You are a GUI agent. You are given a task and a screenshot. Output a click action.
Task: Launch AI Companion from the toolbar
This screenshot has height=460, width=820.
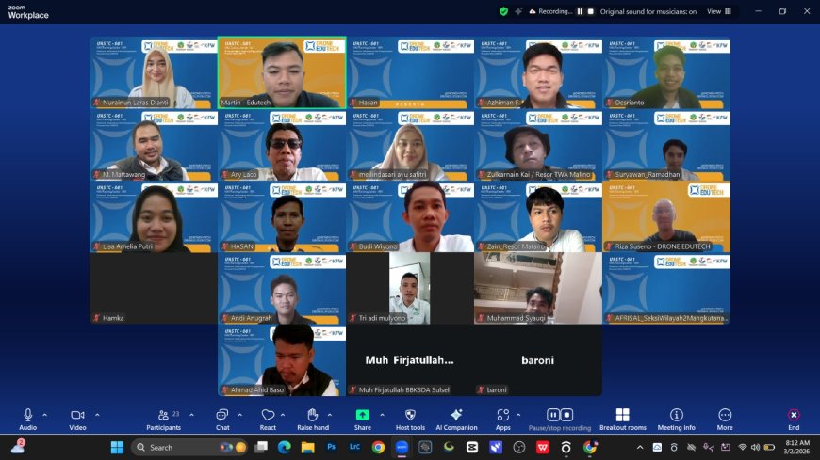pyautogui.click(x=456, y=416)
